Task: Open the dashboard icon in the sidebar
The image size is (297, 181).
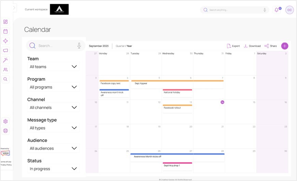Action: coord(5,22)
